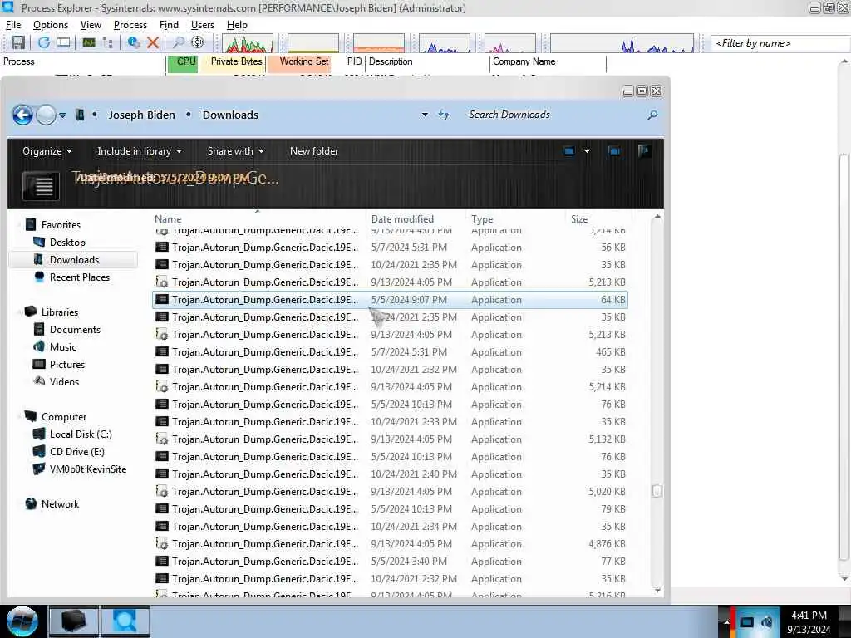The height and width of the screenshot is (638, 851).
Task: Select CD Drive (E:)
Action: [77, 452]
